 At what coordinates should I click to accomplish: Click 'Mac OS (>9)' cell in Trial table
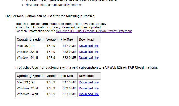[30, 46]
